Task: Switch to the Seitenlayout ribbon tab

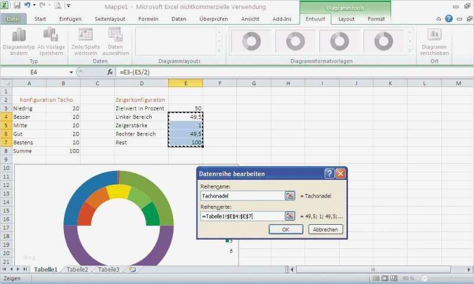Action: (110, 19)
